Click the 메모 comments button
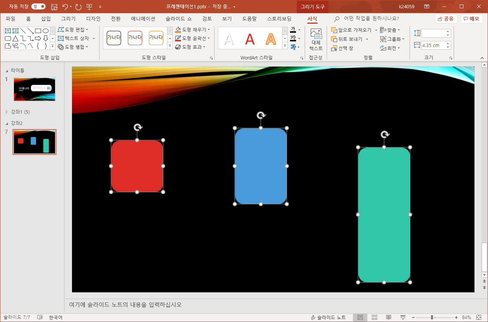Screen dimensions: 488x322 [x=471, y=19]
